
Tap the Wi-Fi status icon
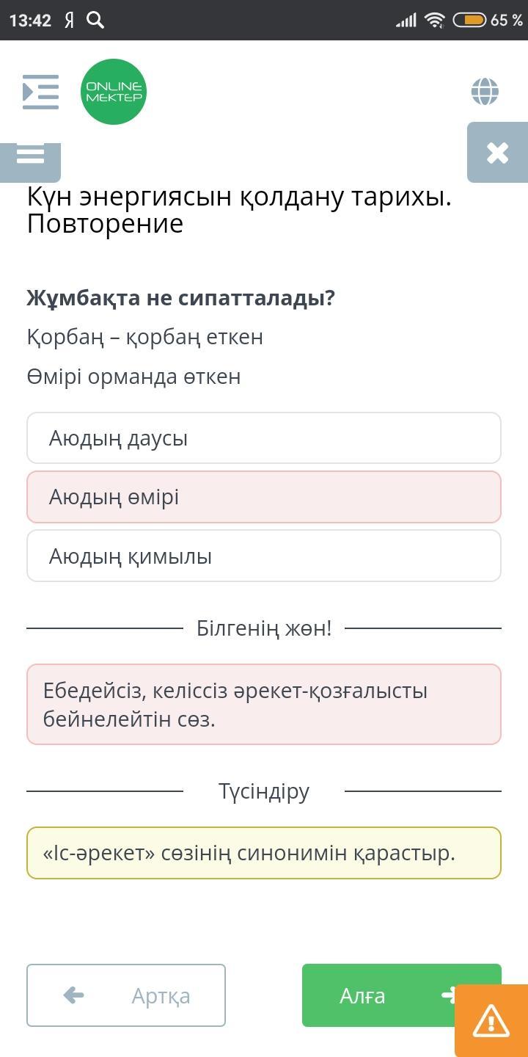tap(435, 20)
